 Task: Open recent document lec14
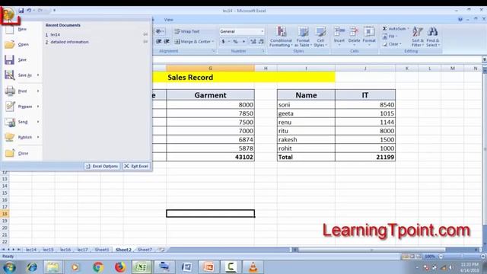(x=56, y=34)
